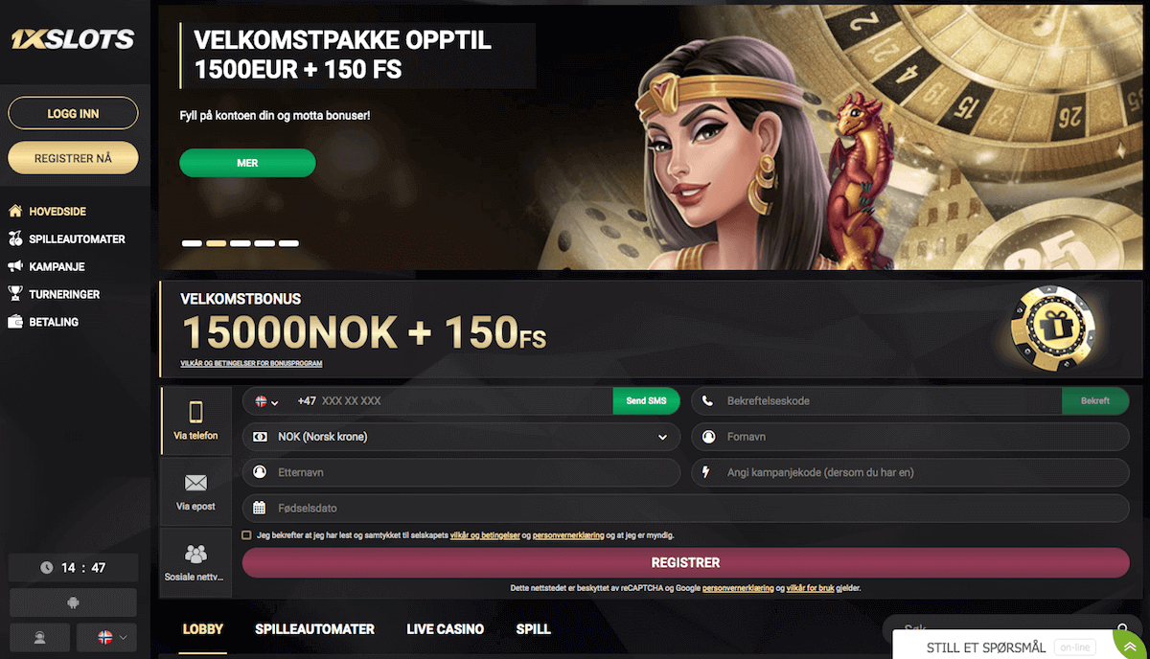This screenshot has height=659, width=1150.
Task: Click the support agent icon in sidebar
Action: (39, 637)
